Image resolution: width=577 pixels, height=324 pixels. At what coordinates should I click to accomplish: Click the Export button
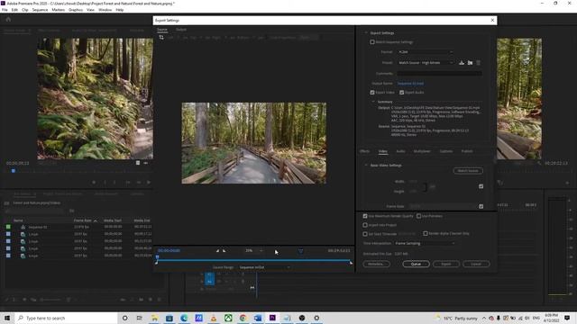coord(446,264)
